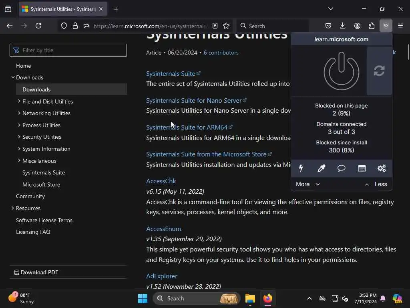The height and width of the screenshot is (308, 410).
Task: Bookmark this page with star icon
Action: (226, 26)
